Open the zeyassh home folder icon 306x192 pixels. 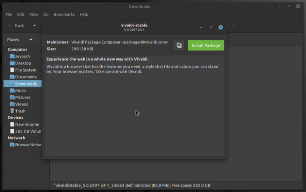tap(12, 56)
